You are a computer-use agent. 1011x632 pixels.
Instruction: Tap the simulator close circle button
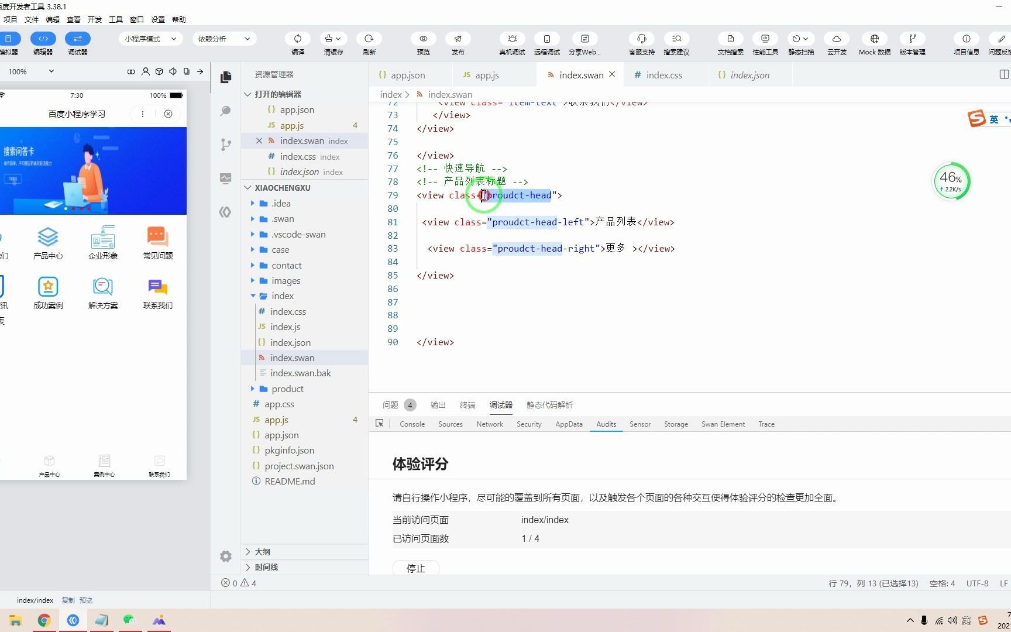click(168, 114)
